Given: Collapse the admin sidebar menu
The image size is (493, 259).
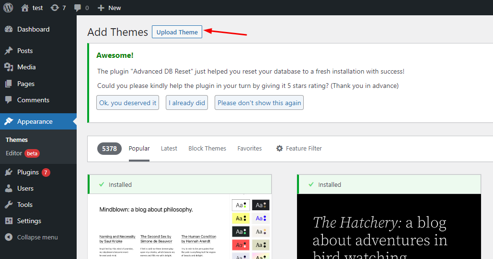Looking at the screenshot, I should coord(37,237).
